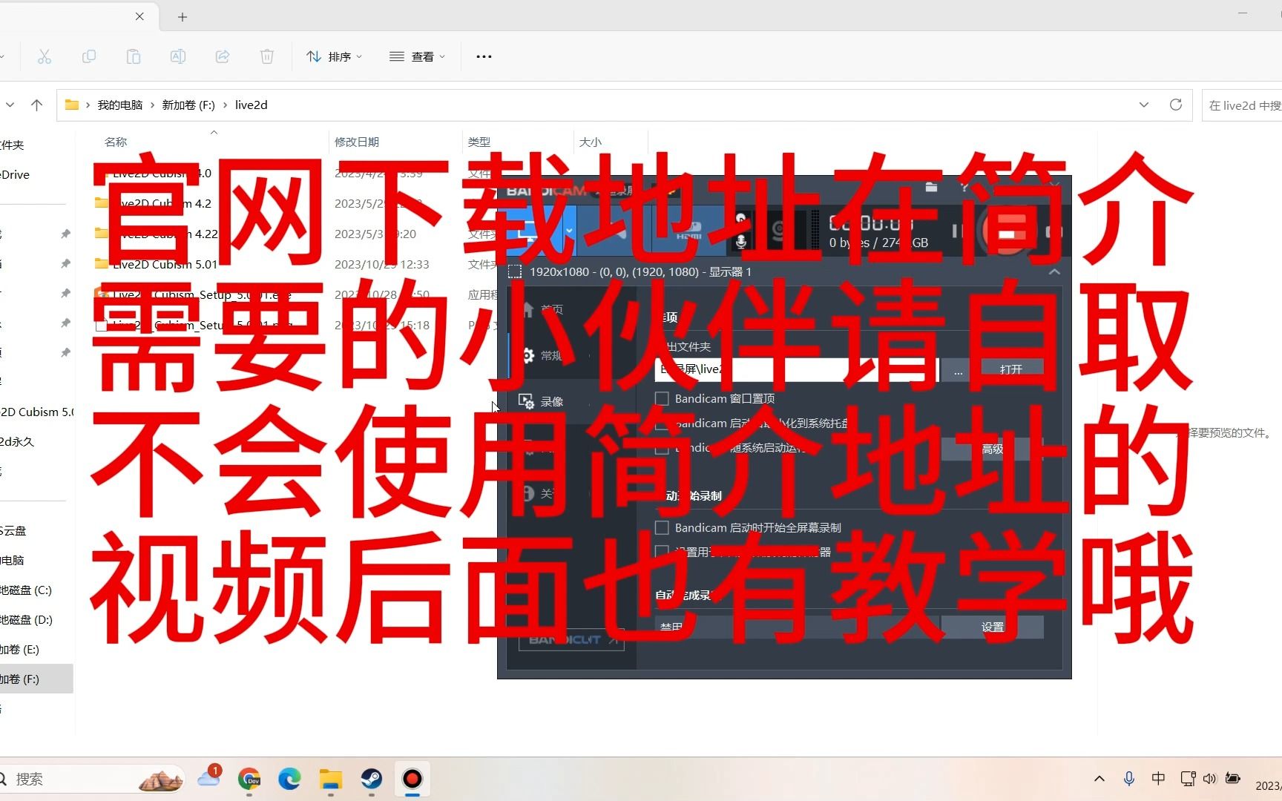Screen dimensions: 1282x801
Task: Open the 查看 view dropdown
Action: 417,56
